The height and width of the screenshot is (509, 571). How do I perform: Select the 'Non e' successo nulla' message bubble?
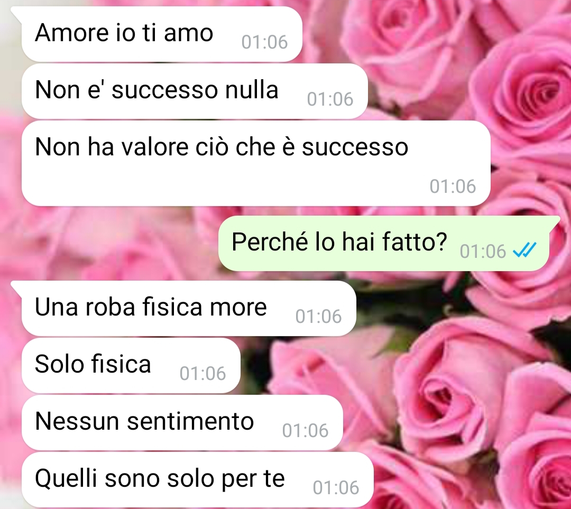point(195,91)
